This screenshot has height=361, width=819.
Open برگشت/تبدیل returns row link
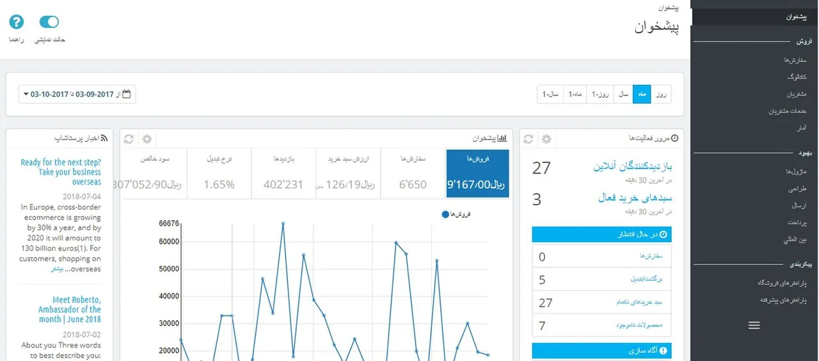[647, 280]
